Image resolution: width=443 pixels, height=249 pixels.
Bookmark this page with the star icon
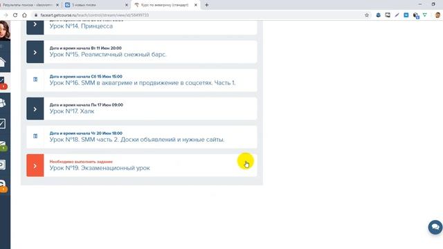(x=367, y=15)
